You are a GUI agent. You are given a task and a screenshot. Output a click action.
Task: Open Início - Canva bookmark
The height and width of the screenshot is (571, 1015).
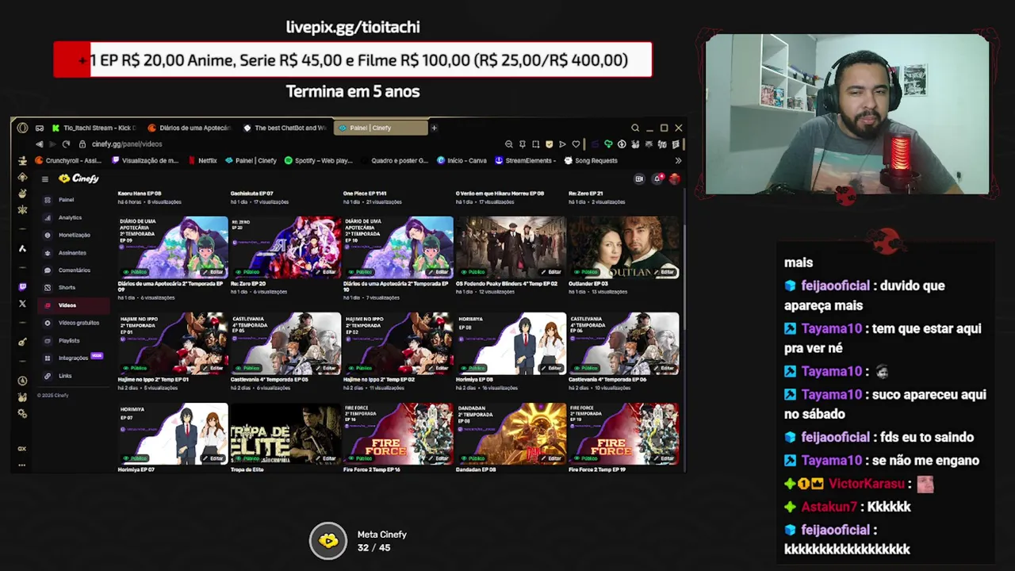click(x=462, y=160)
